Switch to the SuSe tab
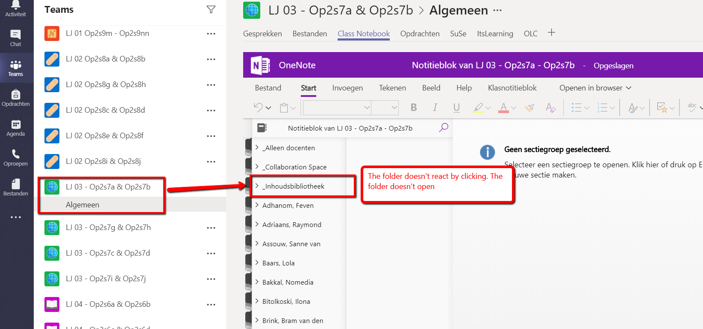 click(458, 34)
